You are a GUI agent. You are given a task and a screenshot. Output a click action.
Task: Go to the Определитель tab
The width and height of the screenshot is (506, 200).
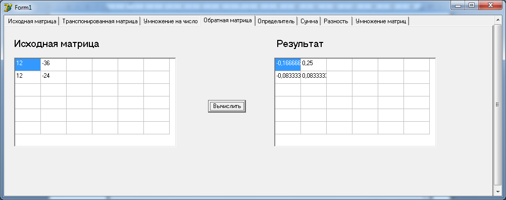[276, 21]
